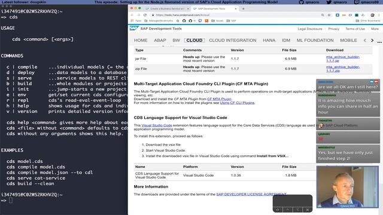Screen dimensions: 383x215
Task: Open the IDM tab
Action: [x=286, y=40]
